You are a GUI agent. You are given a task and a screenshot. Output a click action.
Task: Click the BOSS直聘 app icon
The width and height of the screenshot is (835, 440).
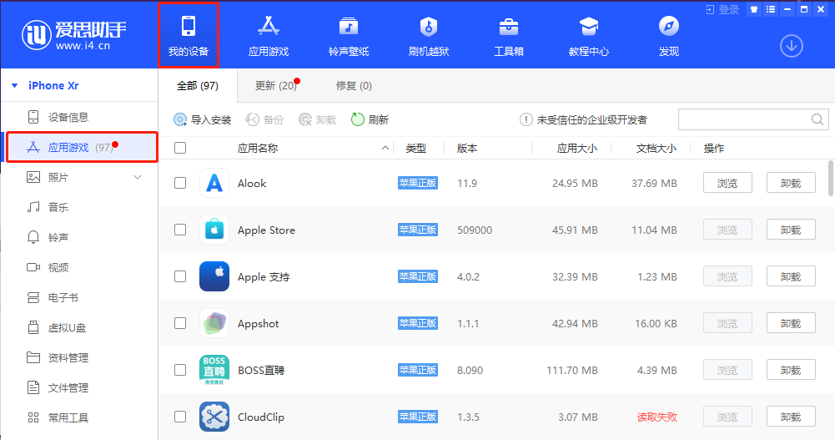click(214, 370)
